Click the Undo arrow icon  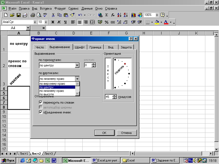[x=80, y=15]
